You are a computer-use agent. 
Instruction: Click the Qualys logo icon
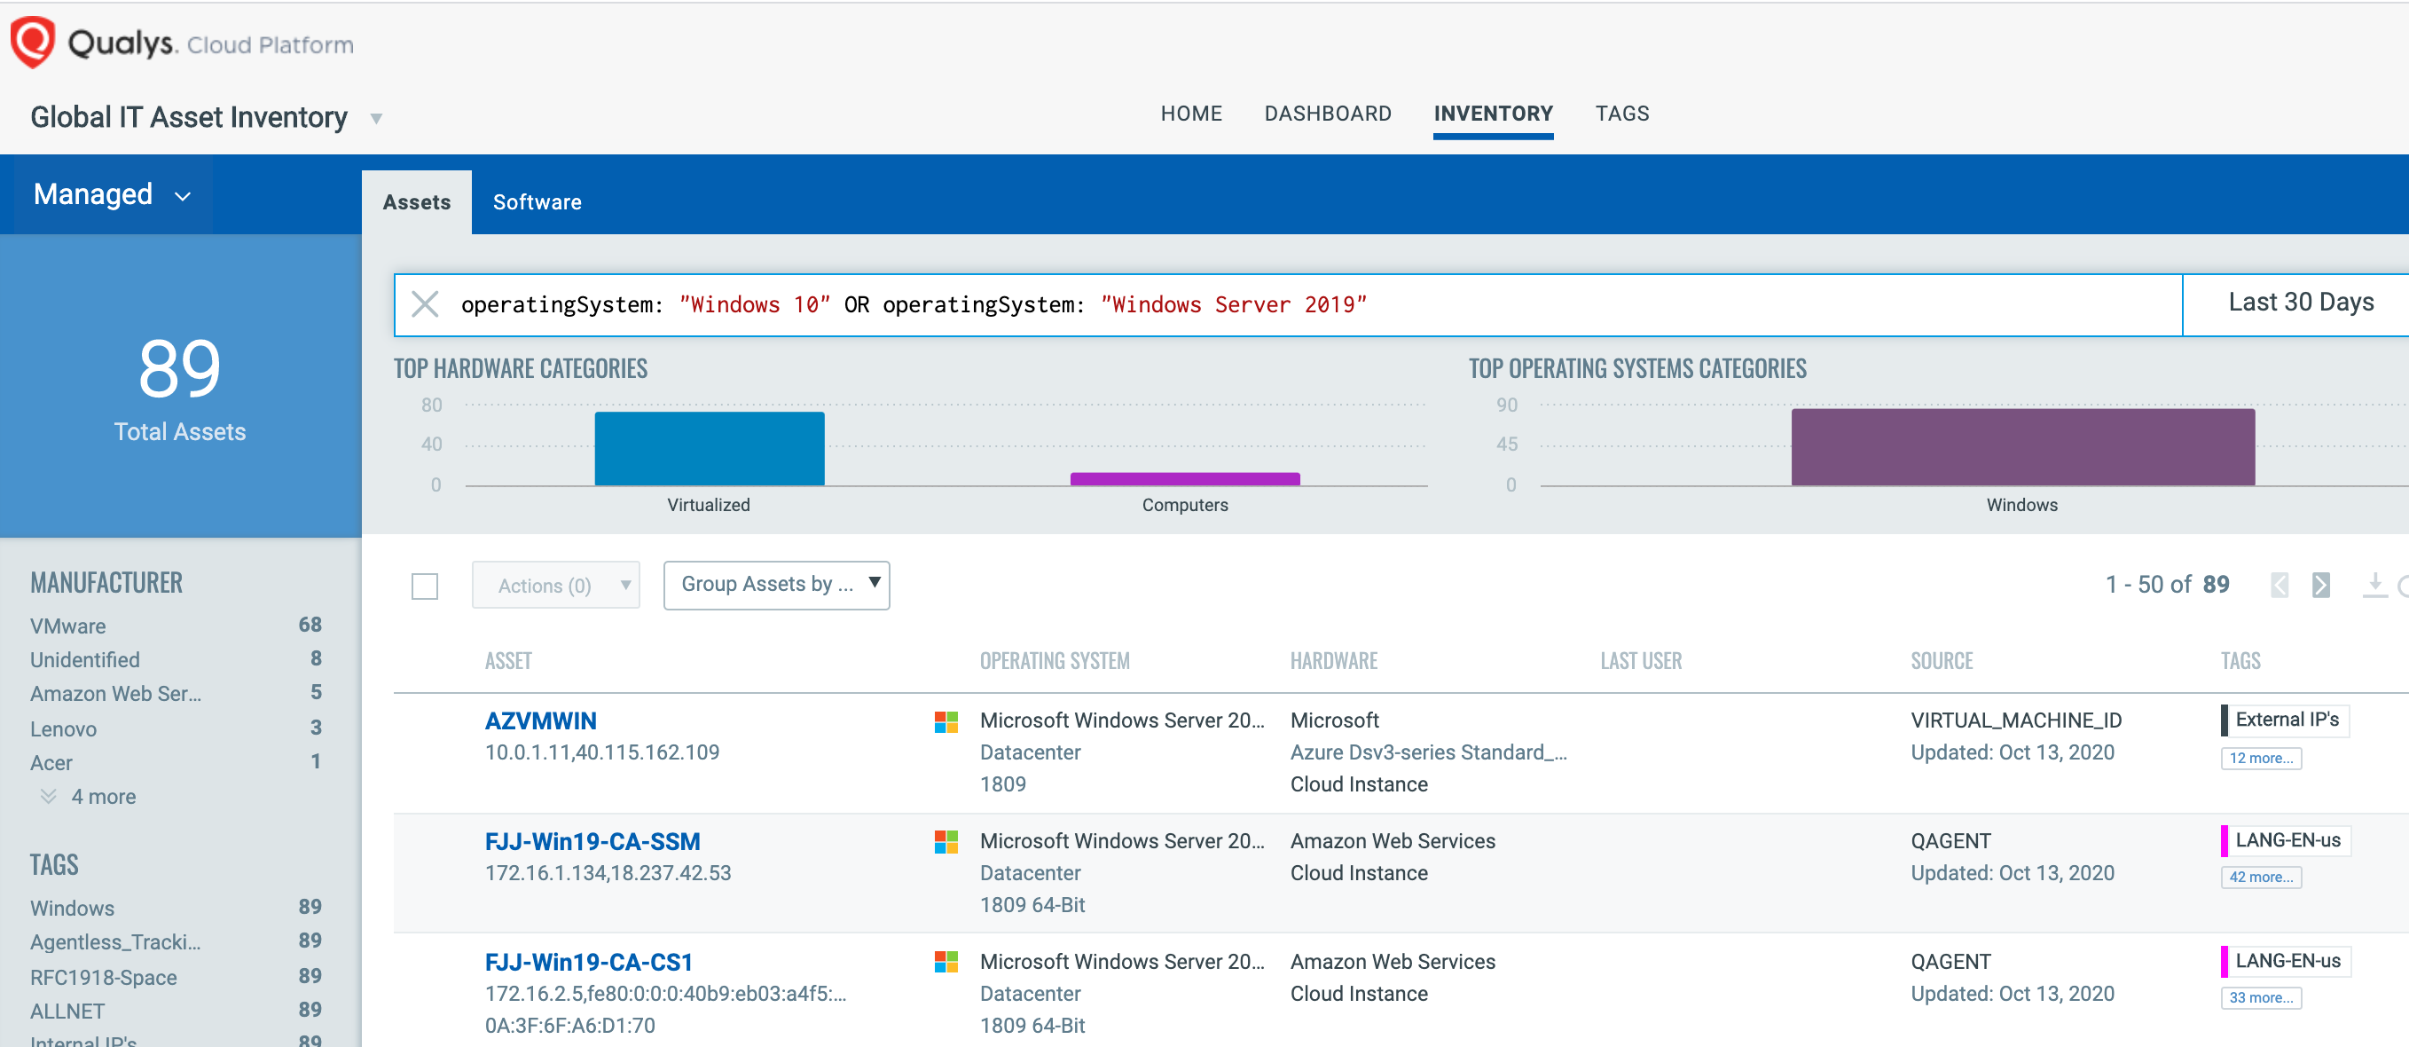point(33,42)
